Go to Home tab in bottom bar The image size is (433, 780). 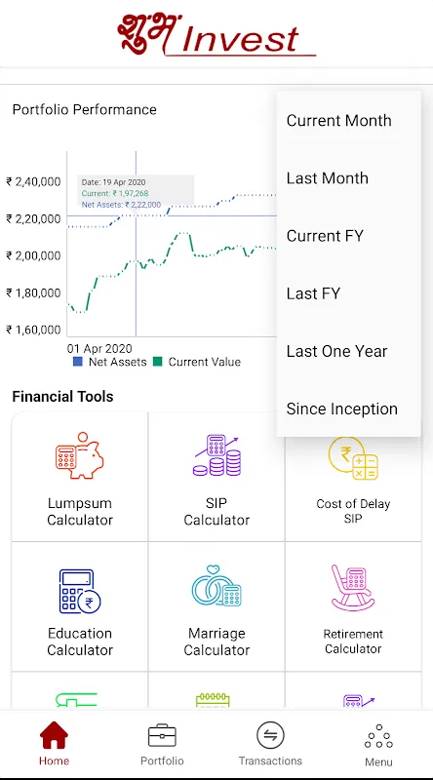[x=55, y=744]
